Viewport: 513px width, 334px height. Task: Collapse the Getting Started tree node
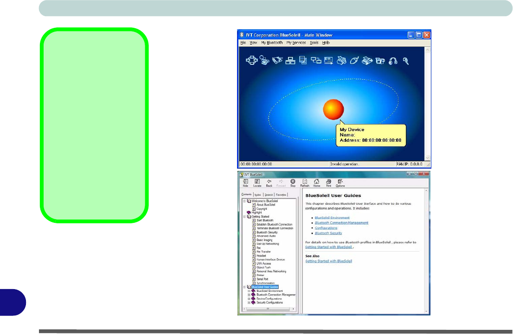coord(244,217)
